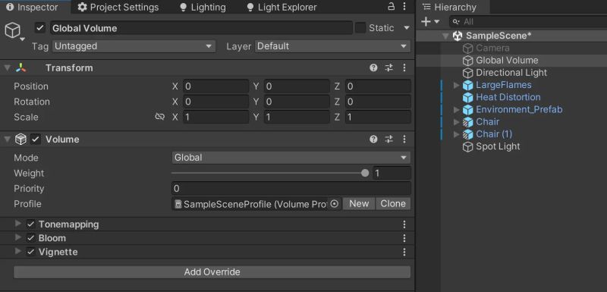Open the Volume component three-dot menu
The height and width of the screenshot is (292, 607).
pos(404,140)
